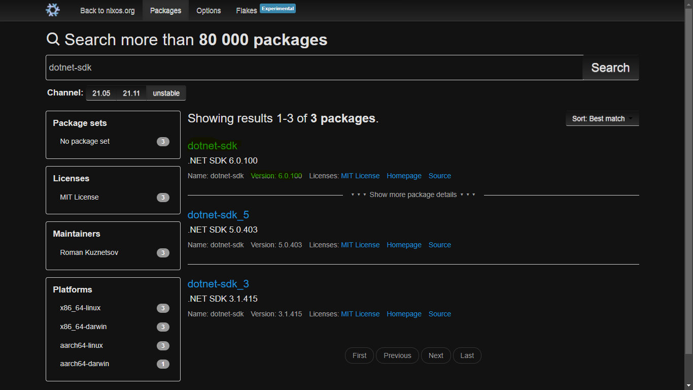Click the NixOS snowflake logo
The width and height of the screenshot is (693, 390).
(53, 10)
